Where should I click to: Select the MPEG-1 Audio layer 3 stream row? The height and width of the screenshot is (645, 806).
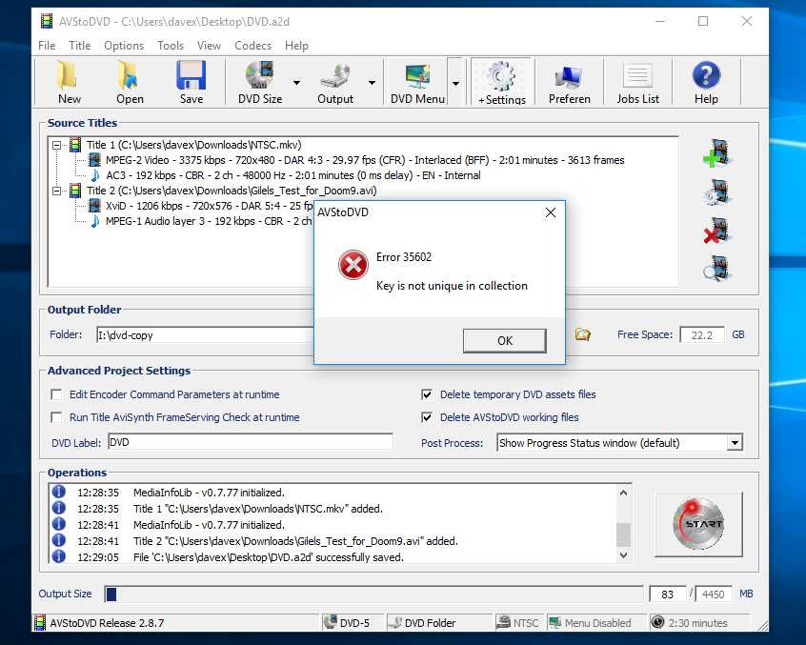tap(209, 221)
